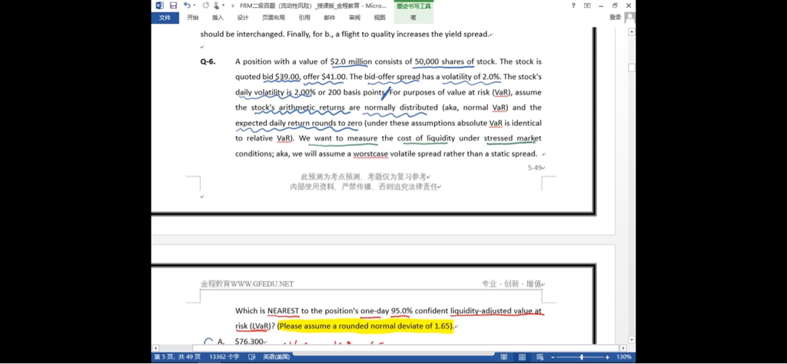787x364 pixels.
Task: Click the Word application icon in title bar
Action: coord(160,5)
